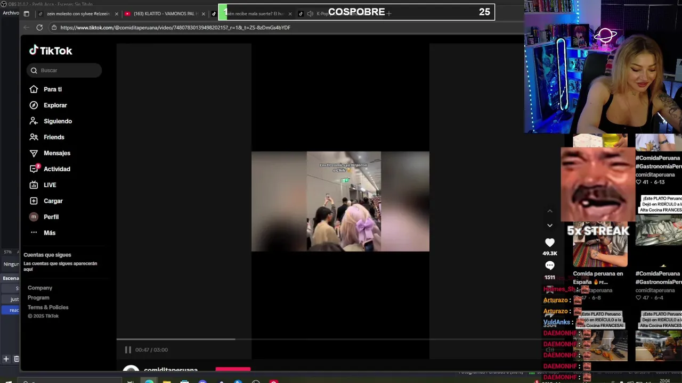682x383 pixels.
Task: Close the KLATITO YouTube tab
Action: click(x=203, y=14)
